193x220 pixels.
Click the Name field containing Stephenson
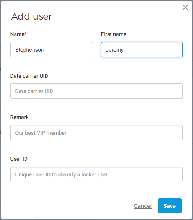click(51, 50)
